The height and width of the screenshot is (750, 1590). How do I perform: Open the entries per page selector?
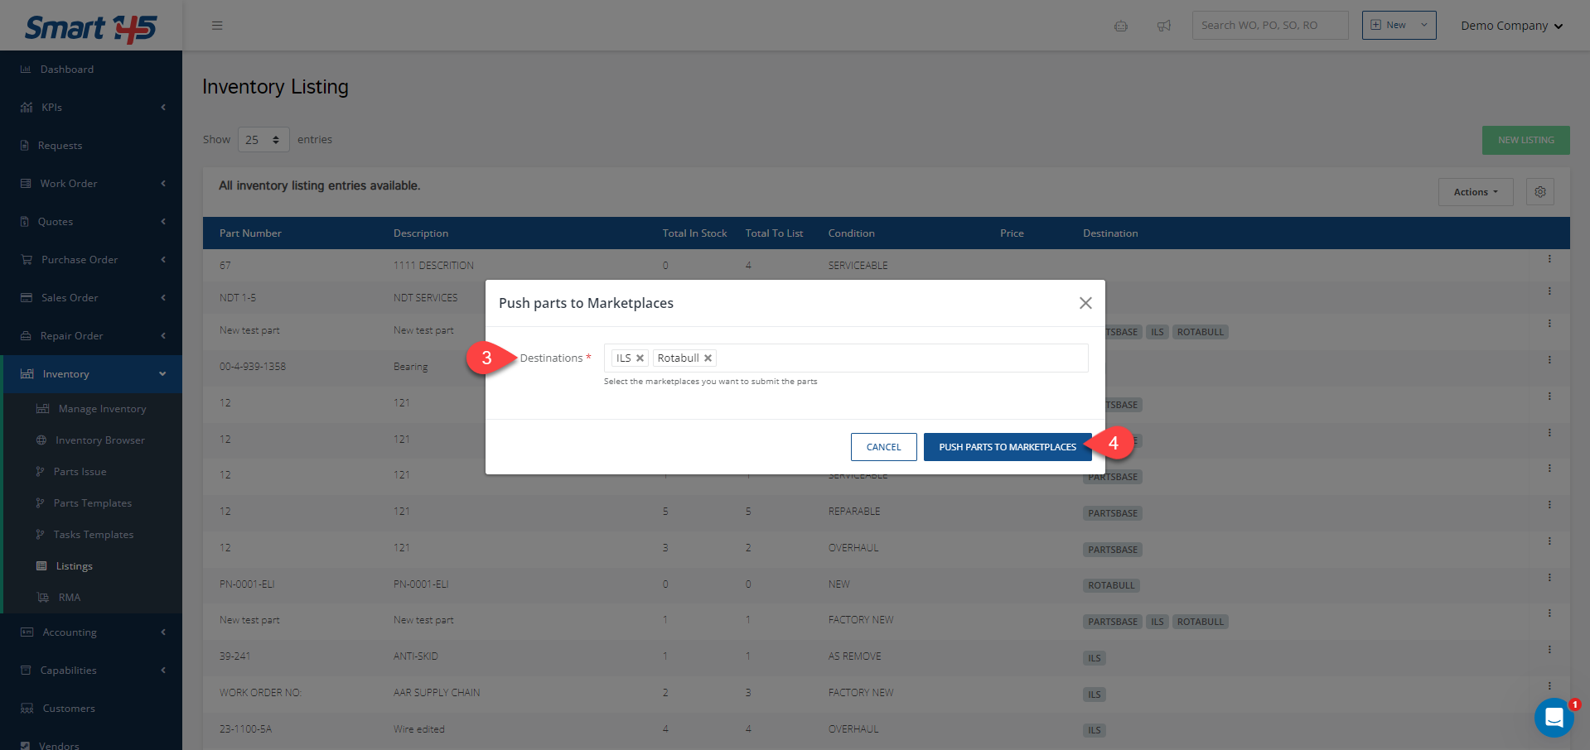pyautogui.click(x=263, y=140)
